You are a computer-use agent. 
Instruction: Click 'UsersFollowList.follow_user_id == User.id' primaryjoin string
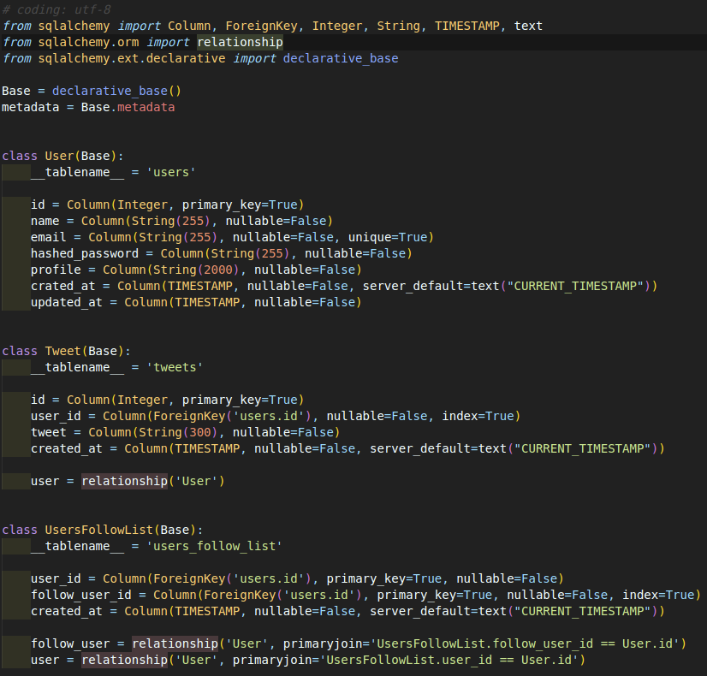pyautogui.click(x=525, y=643)
